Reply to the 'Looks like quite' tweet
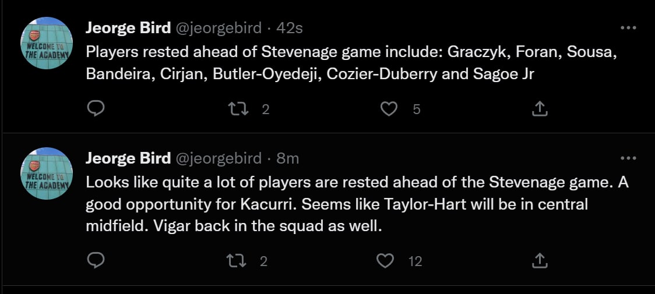Viewport: 655px width, 294px height. 96,261
